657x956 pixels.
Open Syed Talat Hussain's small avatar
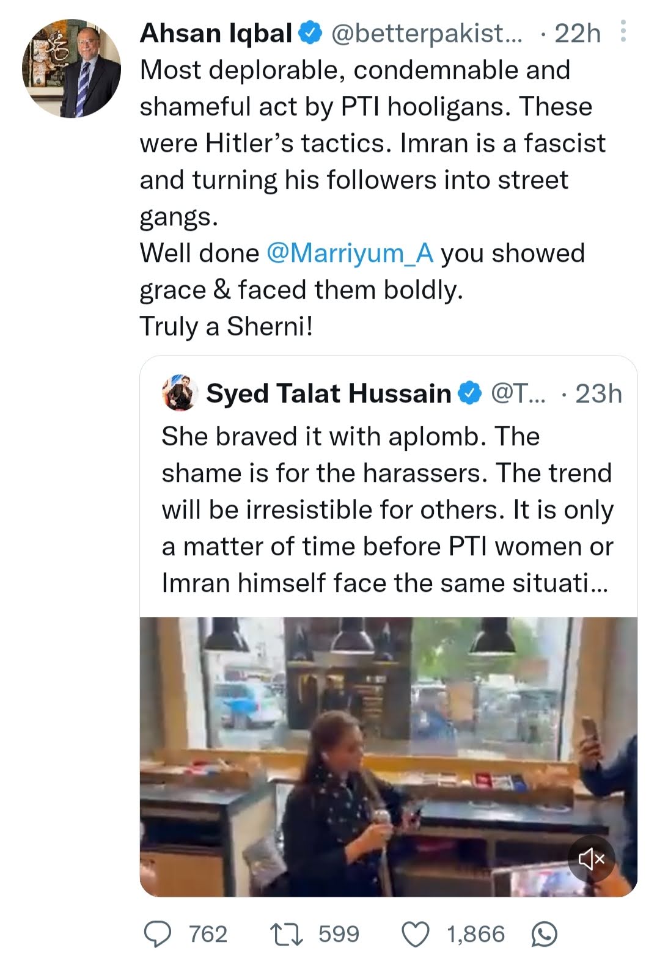pyautogui.click(x=180, y=393)
